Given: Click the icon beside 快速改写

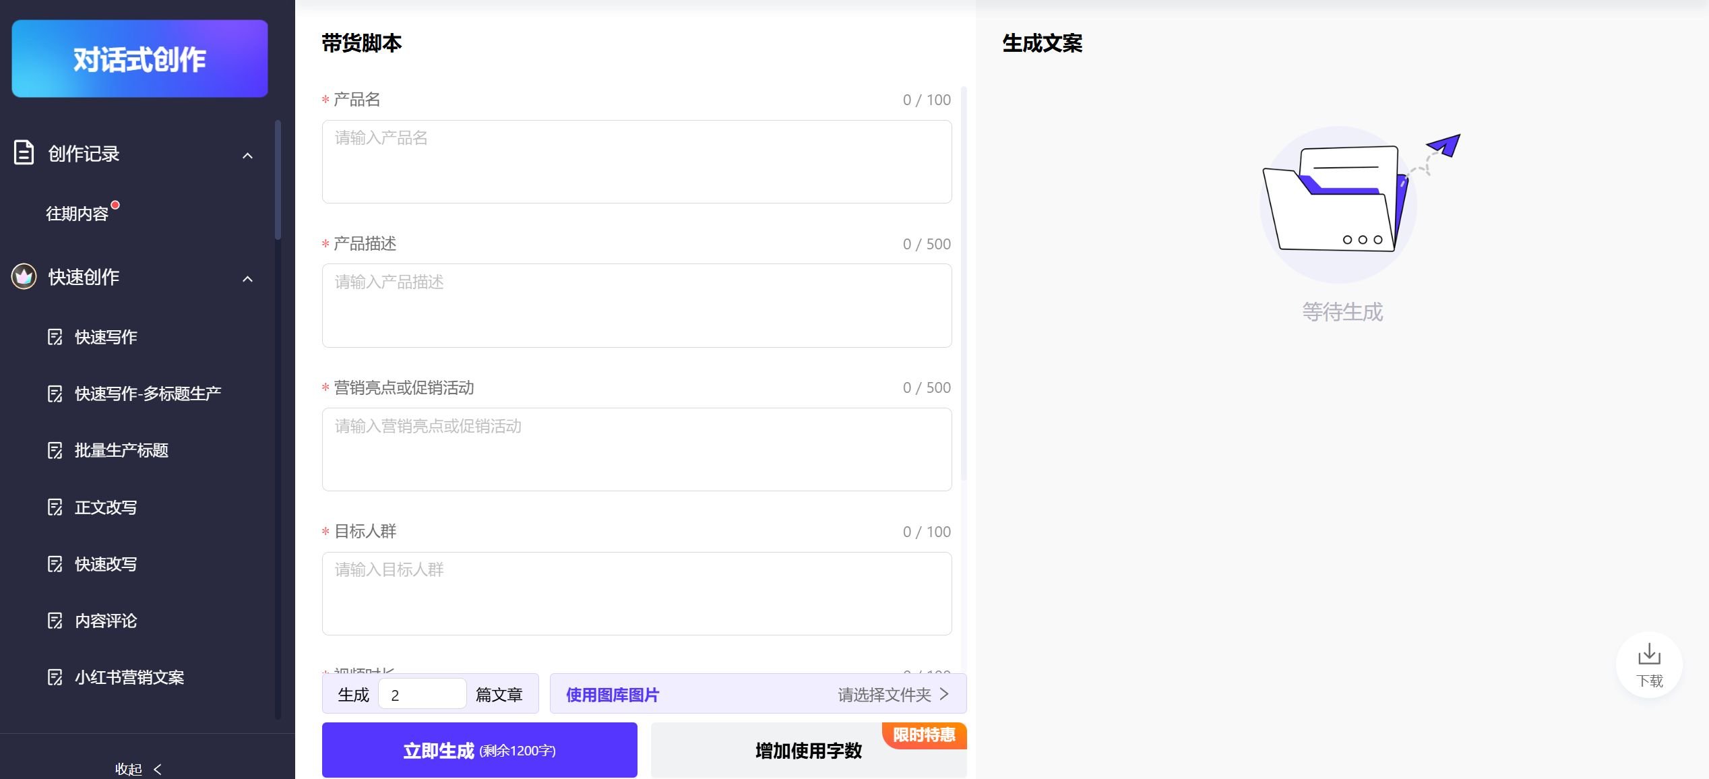Looking at the screenshot, I should coord(55,563).
